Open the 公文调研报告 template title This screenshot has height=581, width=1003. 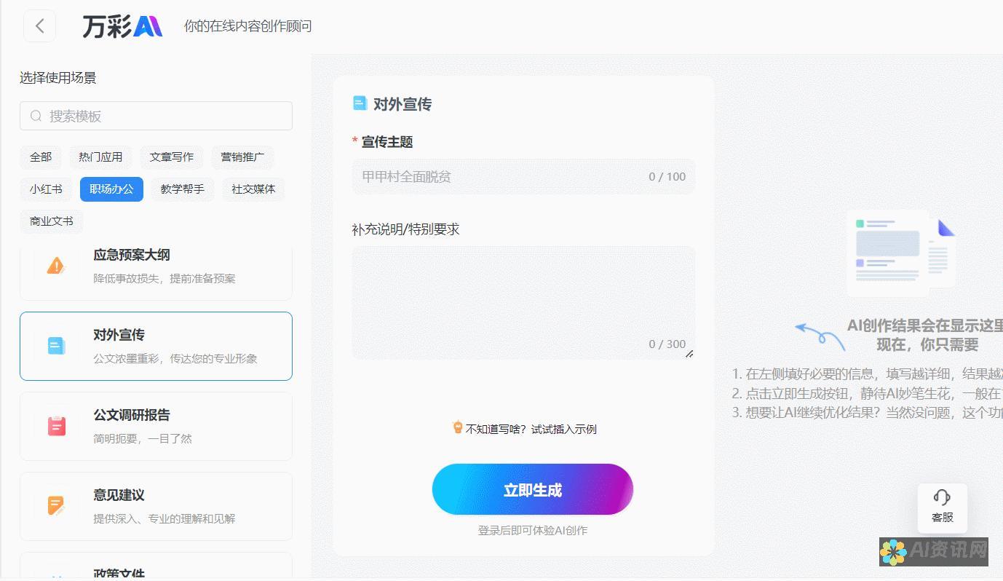coord(132,415)
